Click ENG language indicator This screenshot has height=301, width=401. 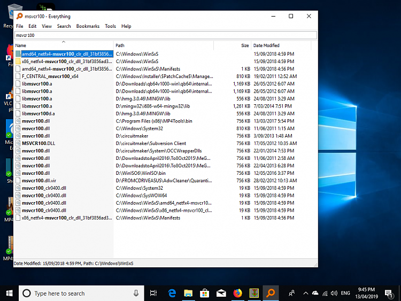[345, 294]
